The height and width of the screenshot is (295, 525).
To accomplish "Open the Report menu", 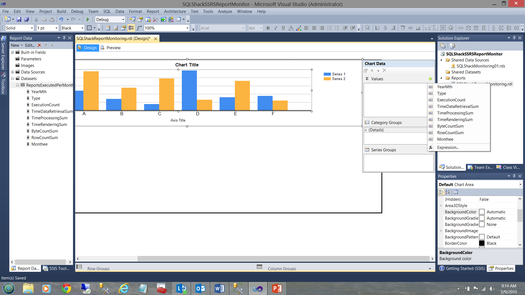I will point(153,11).
